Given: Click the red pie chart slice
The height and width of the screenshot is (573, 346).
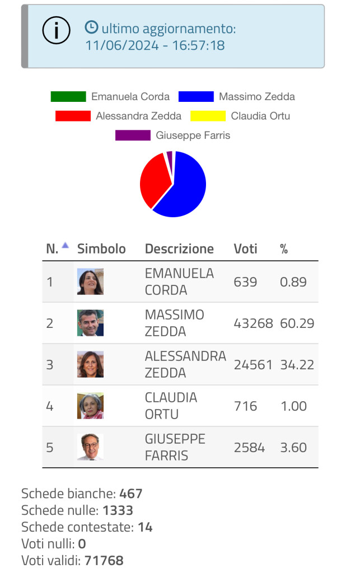Looking at the screenshot, I should point(153,179).
